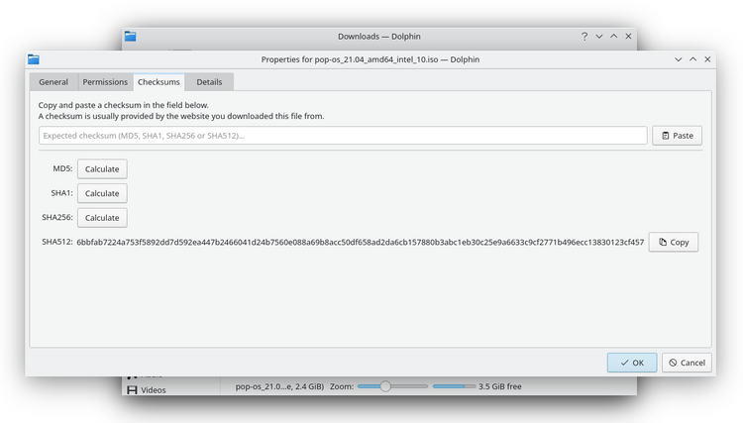Screen dimensions: 743x423
Task: Close the Downloads Dolphin window
Action: [x=628, y=36]
